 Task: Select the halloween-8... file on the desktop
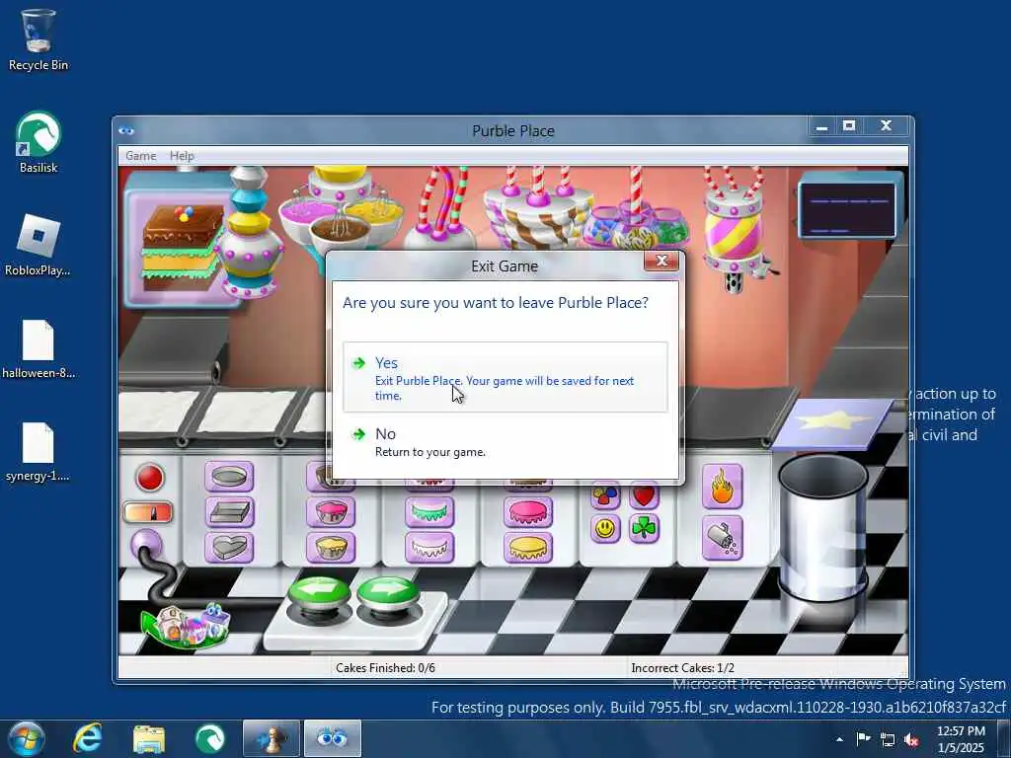point(39,348)
